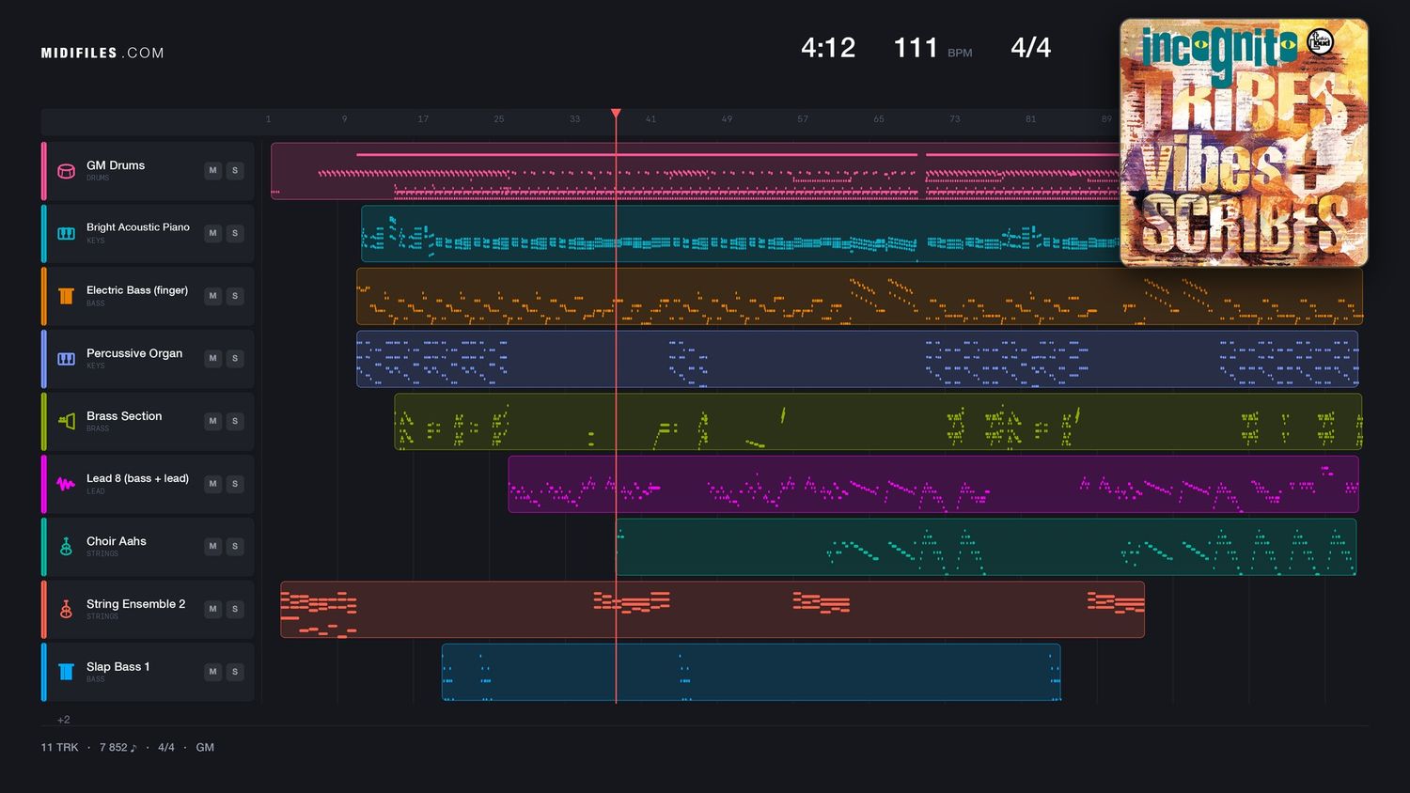Screen dimensions: 1410x793
Task: Click the Choir Aahs strings icon
Action: click(x=66, y=547)
